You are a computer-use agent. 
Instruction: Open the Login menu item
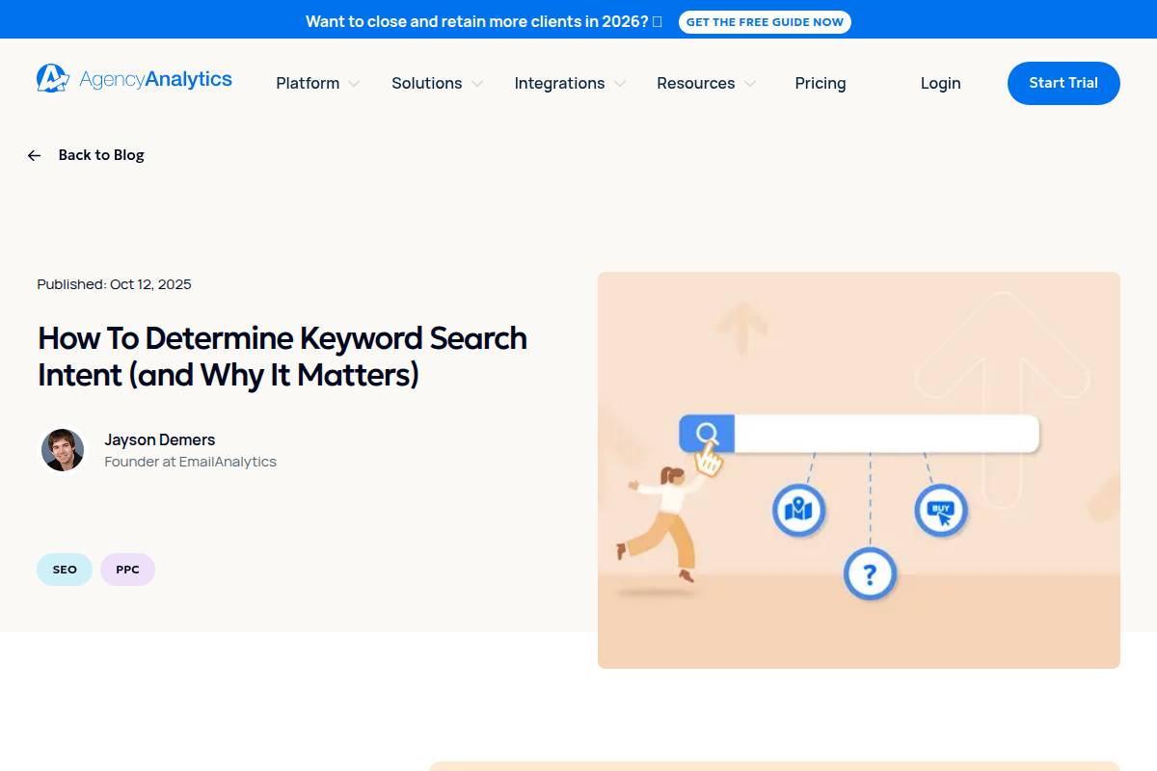(940, 84)
